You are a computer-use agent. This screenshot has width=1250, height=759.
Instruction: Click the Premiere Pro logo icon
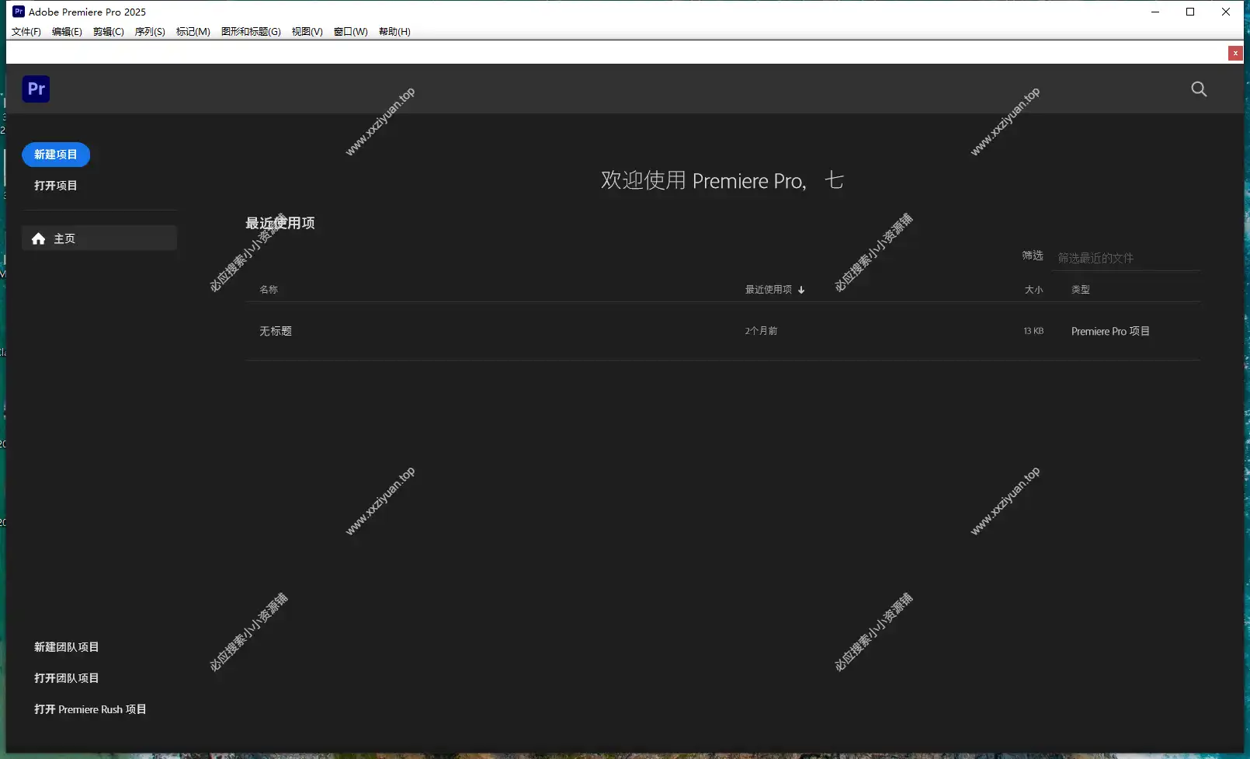click(x=36, y=89)
